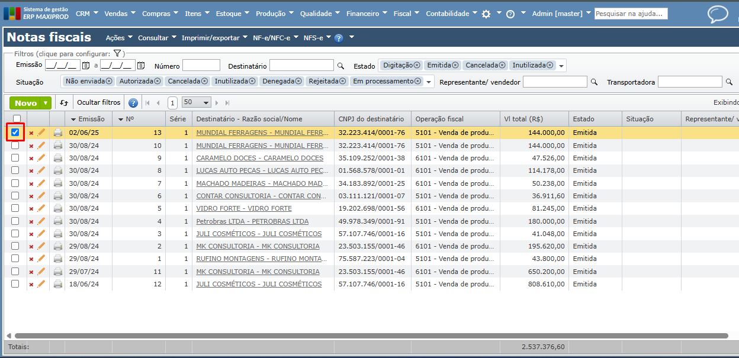Image resolution: width=739 pixels, height=358 pixels.
Task: Check the select-all checkbox in table header
Action: click(17, 120)
